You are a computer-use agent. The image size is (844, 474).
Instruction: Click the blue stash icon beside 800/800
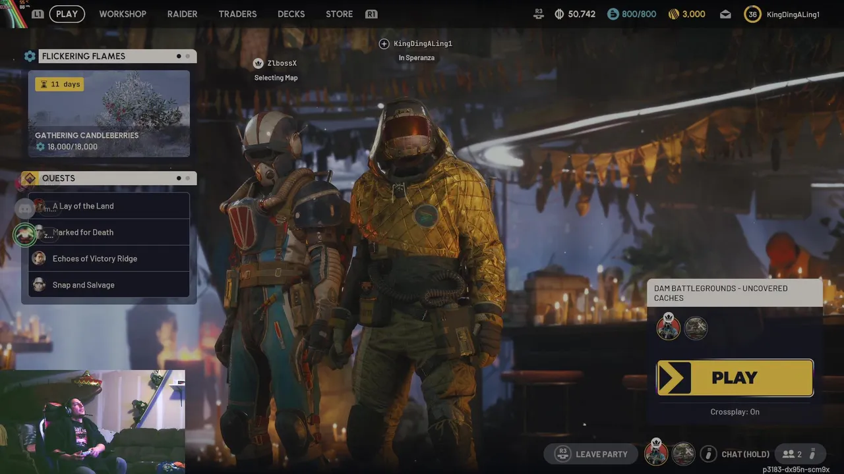click(613, 14)
